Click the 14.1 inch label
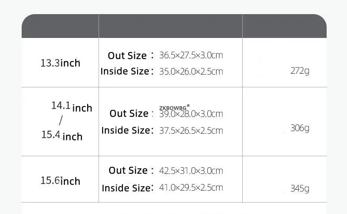 click(71, 107)
